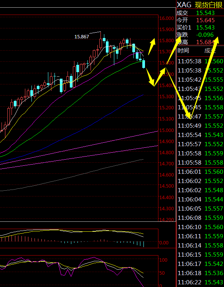
Task: Click the 14.500 price axis label
Action: click(x=166, y=186)
